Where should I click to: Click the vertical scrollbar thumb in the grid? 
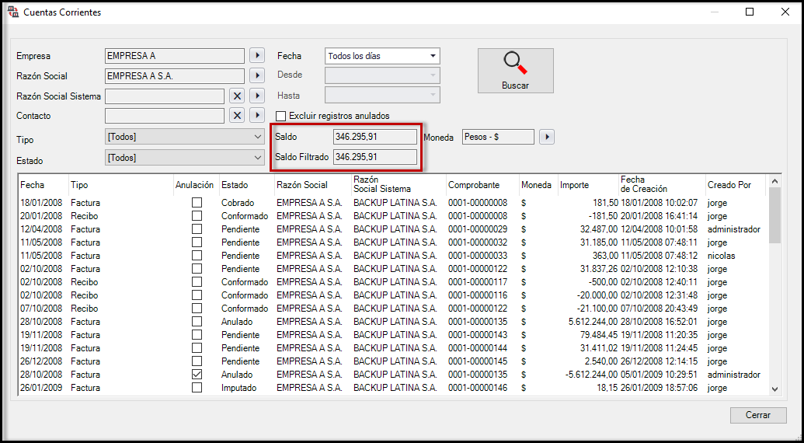pos(774,215)
